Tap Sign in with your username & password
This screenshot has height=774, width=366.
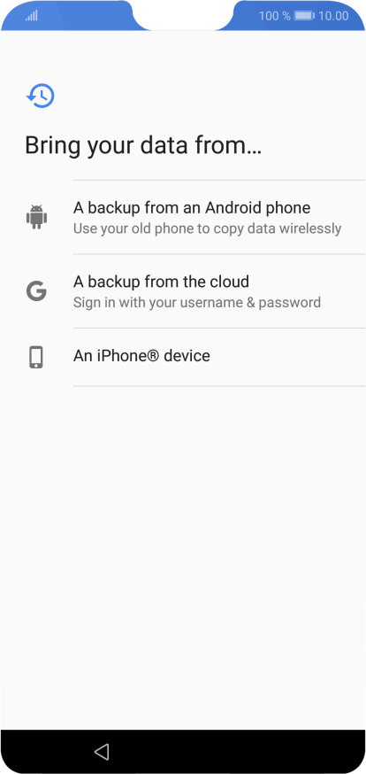pyautogui.click(x=197, y=303)
